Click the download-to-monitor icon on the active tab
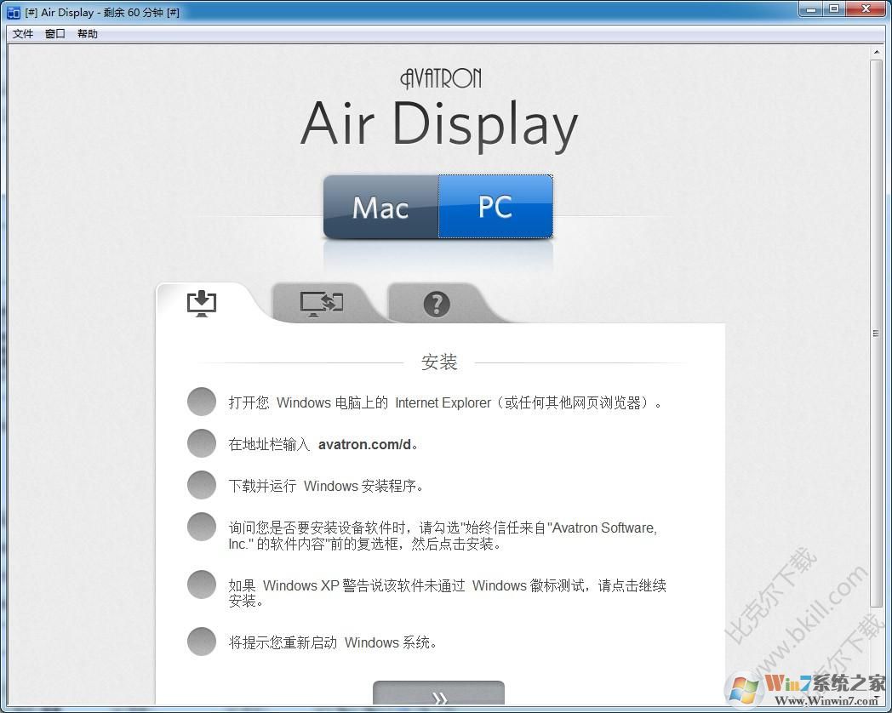The width and height of the screenshot is (892, 713). pos(202,302)
